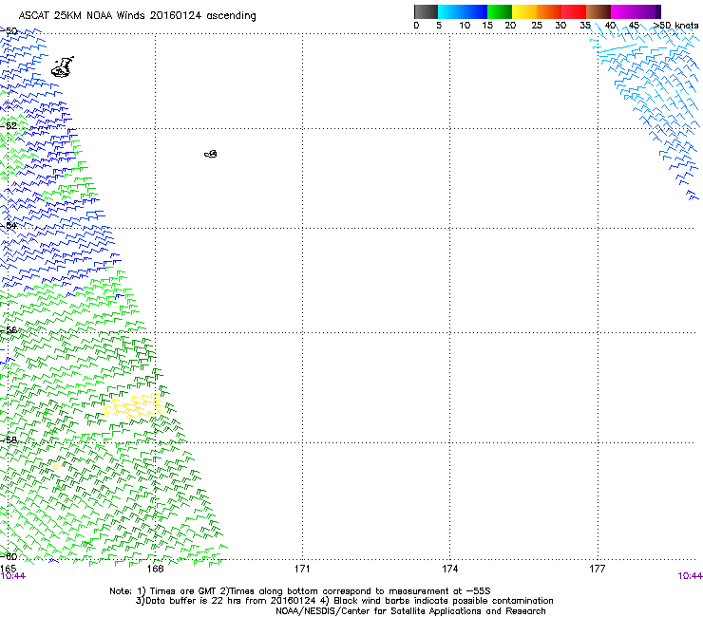Select the orange 25-30 knots legend segment

(549, 11)
